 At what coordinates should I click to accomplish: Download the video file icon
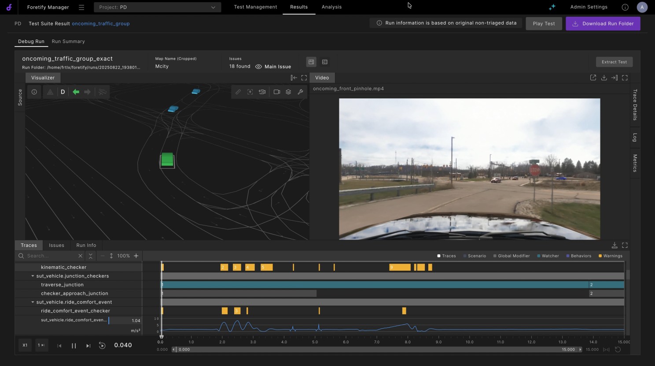click(x=604, y=78)
